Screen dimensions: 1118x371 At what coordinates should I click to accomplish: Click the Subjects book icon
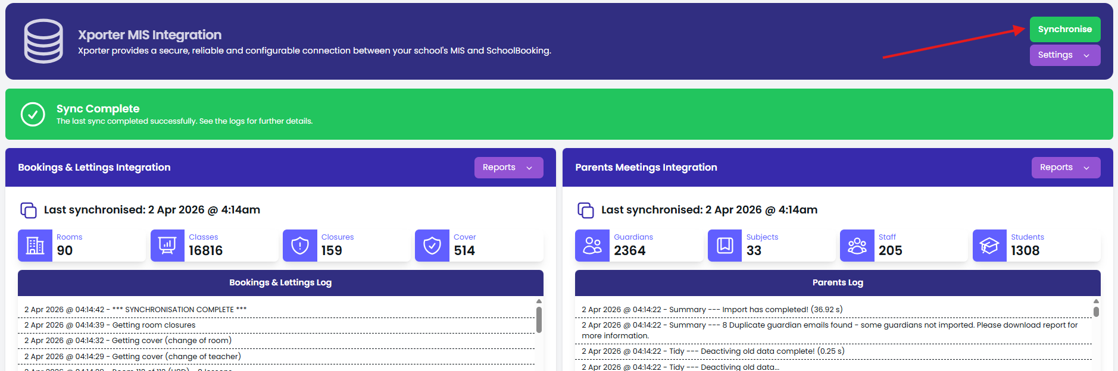(725, 246)
